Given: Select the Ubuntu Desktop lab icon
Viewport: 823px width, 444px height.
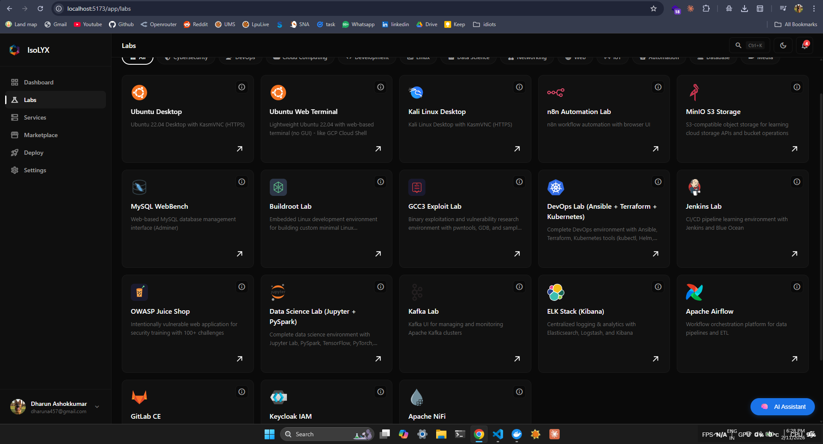Looking at the screenshot, I should click(139, 92).
